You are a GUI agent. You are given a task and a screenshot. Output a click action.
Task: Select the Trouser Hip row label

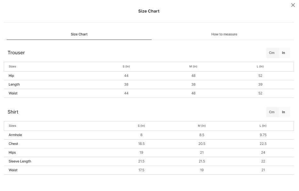pyautogui.click(x=11, y=76)
